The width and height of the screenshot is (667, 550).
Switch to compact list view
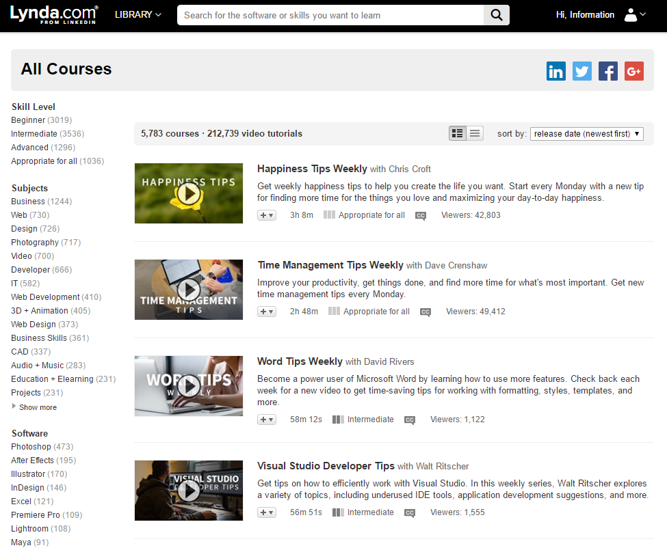475,133
